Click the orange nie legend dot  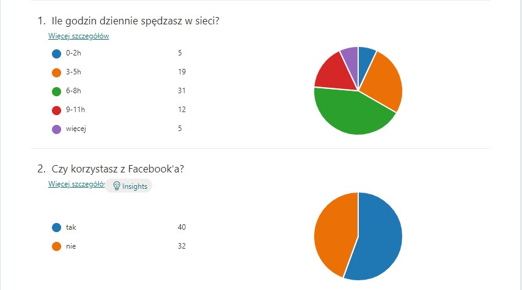click(x=57, y=246)
